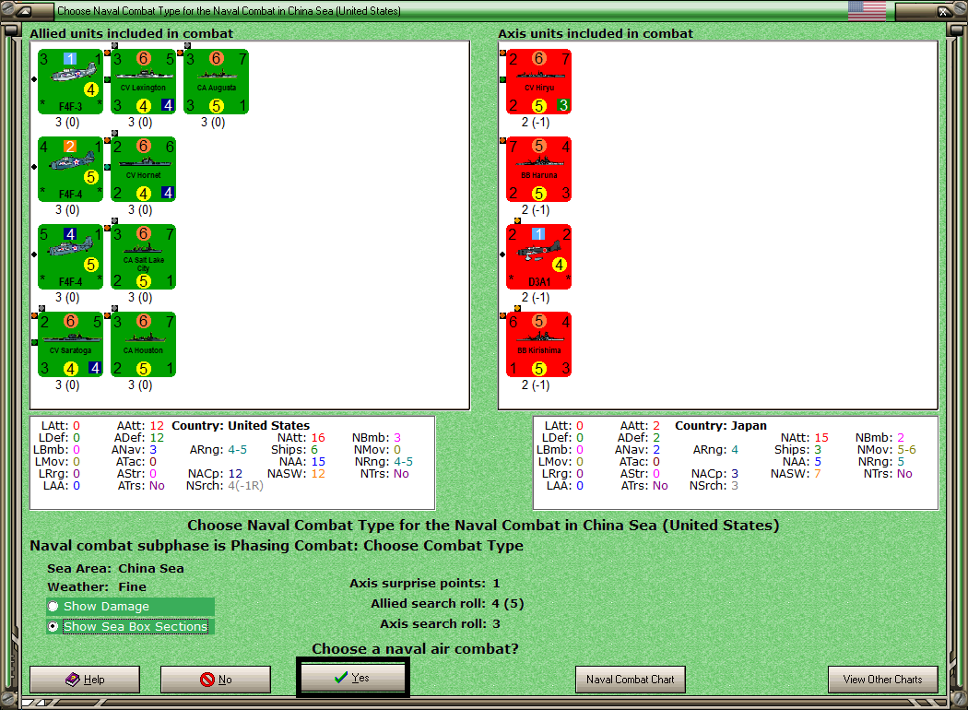
Task: Click the Choose a naval air combat prompt
Action: pos(415,649)
